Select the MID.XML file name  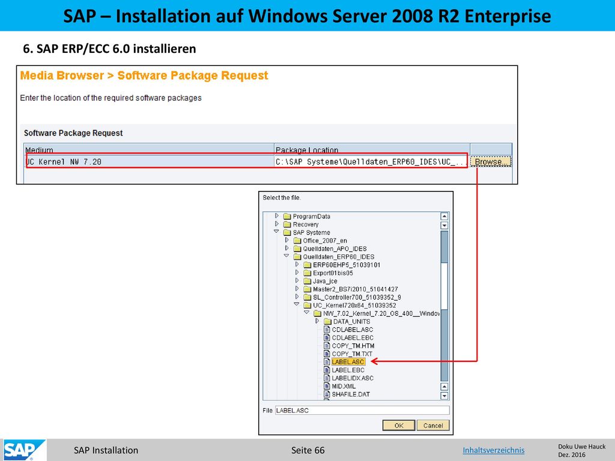[x=344, y=386]
